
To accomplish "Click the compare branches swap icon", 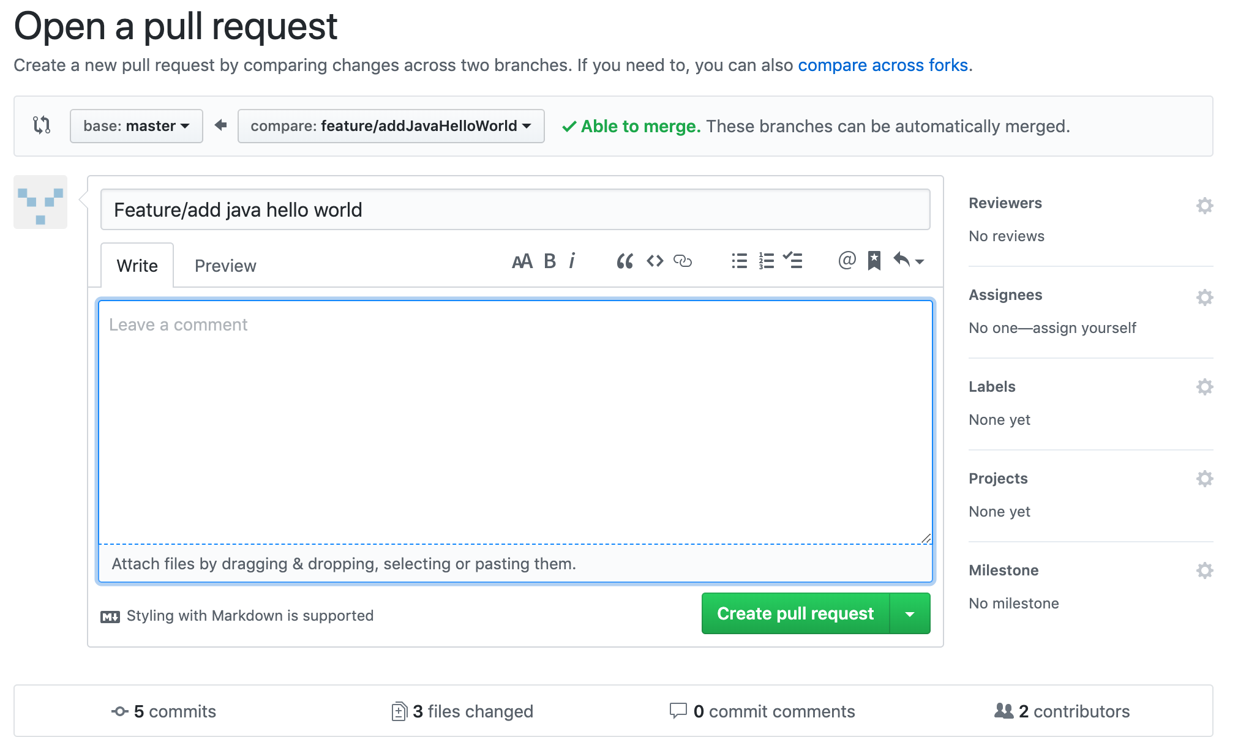I will pos(42,125).
